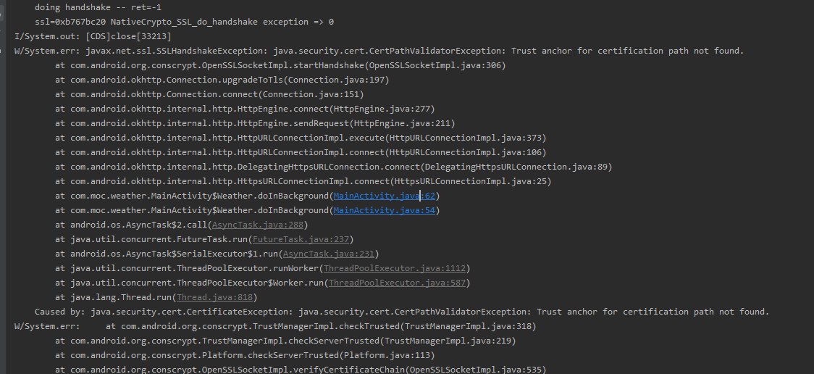Select the '[CDS]close[33213]' log line

pyautogui.click(x=93, y=36)
